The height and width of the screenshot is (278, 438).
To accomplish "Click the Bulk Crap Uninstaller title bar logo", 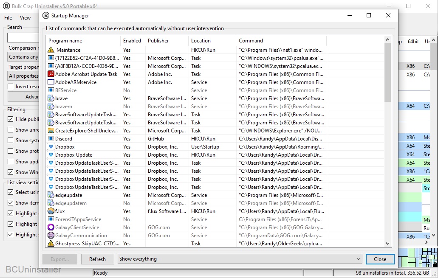I will point(6,6).
